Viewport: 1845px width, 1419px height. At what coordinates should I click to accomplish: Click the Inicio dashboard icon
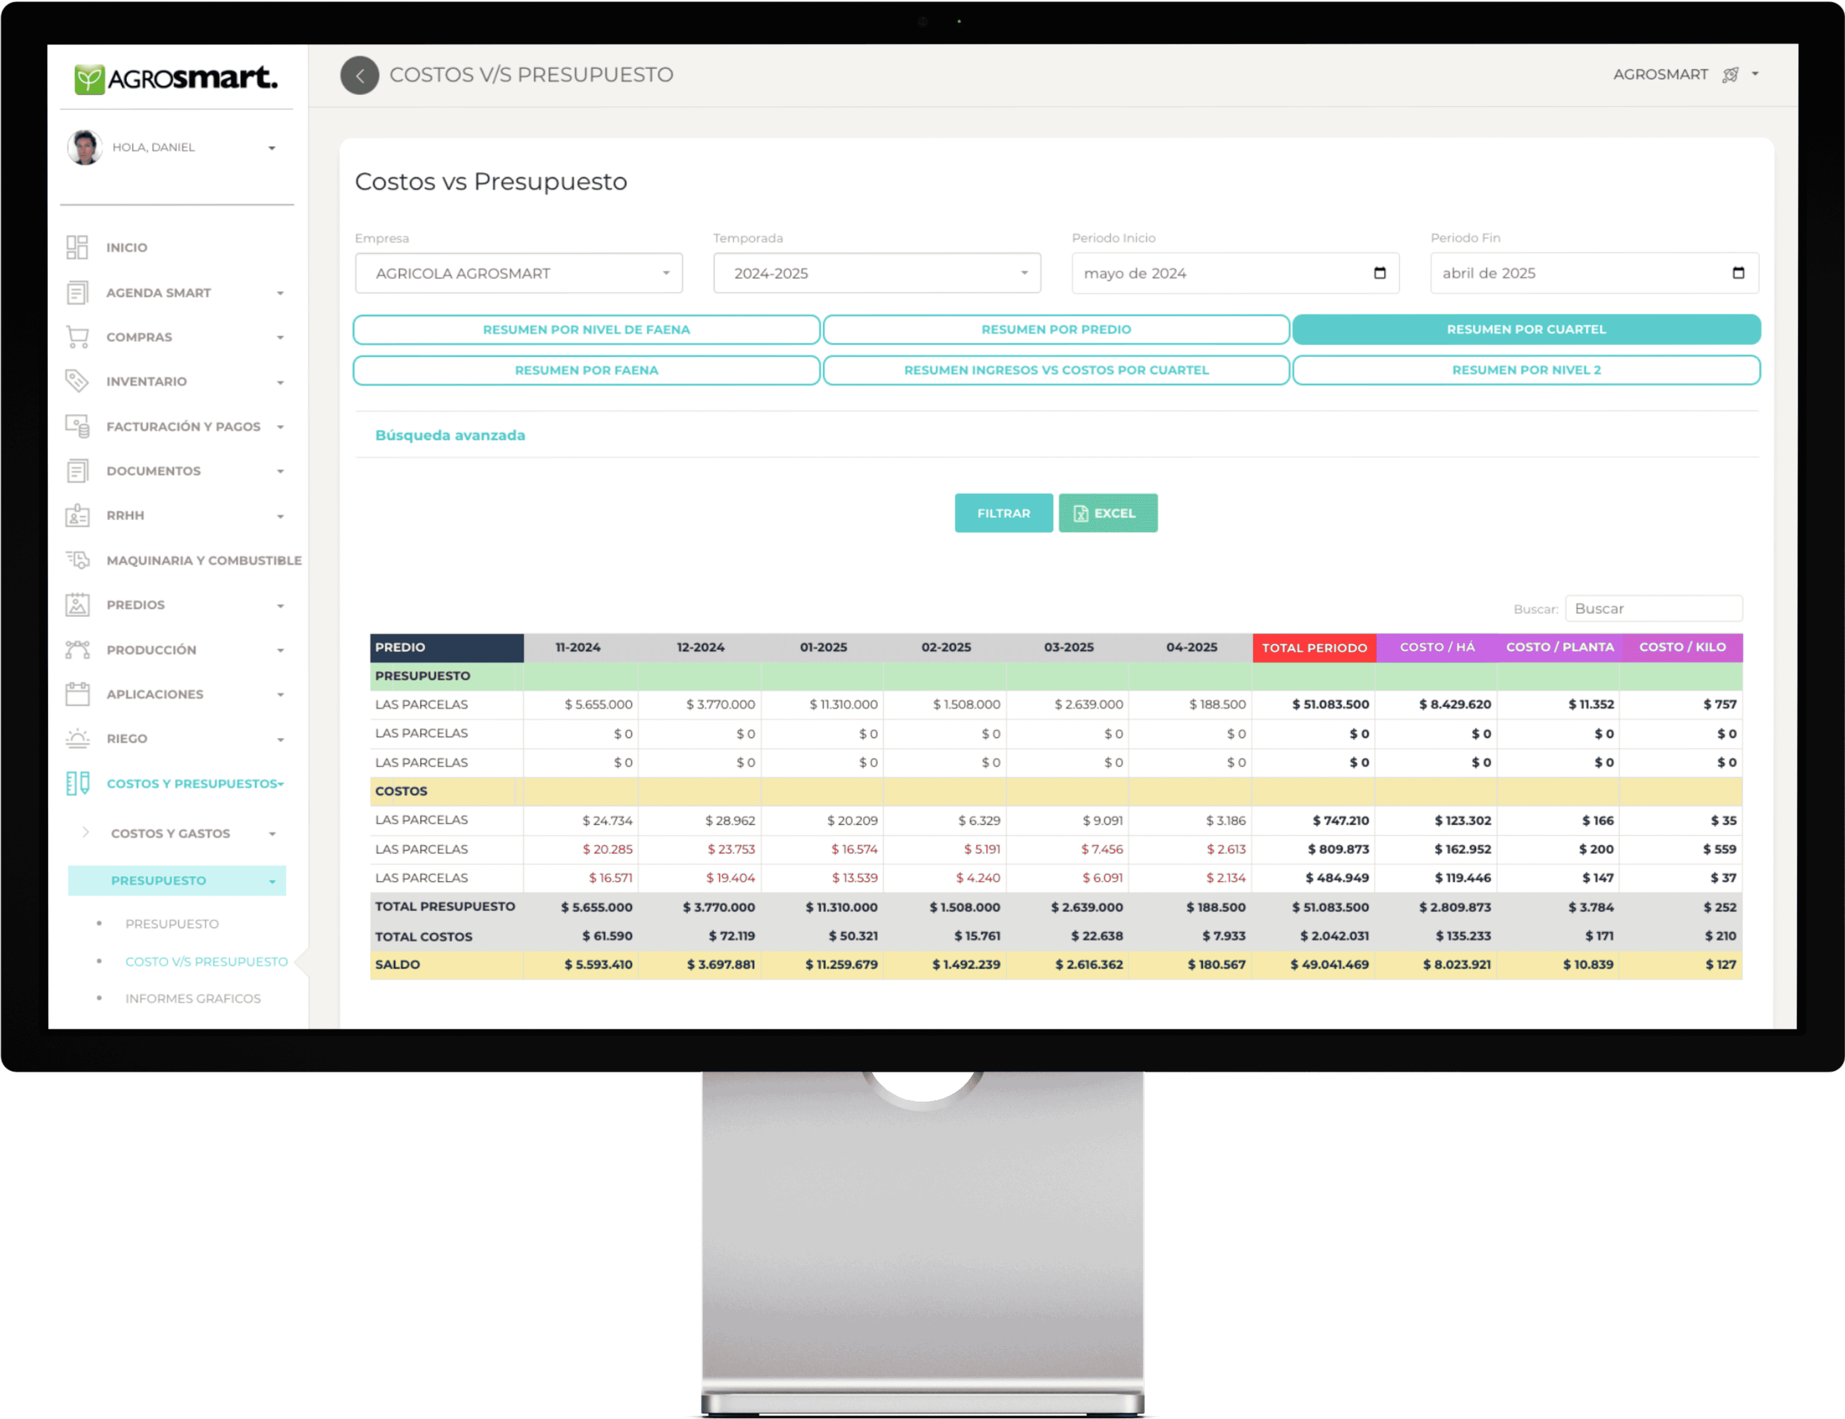(x=77, y=248)
